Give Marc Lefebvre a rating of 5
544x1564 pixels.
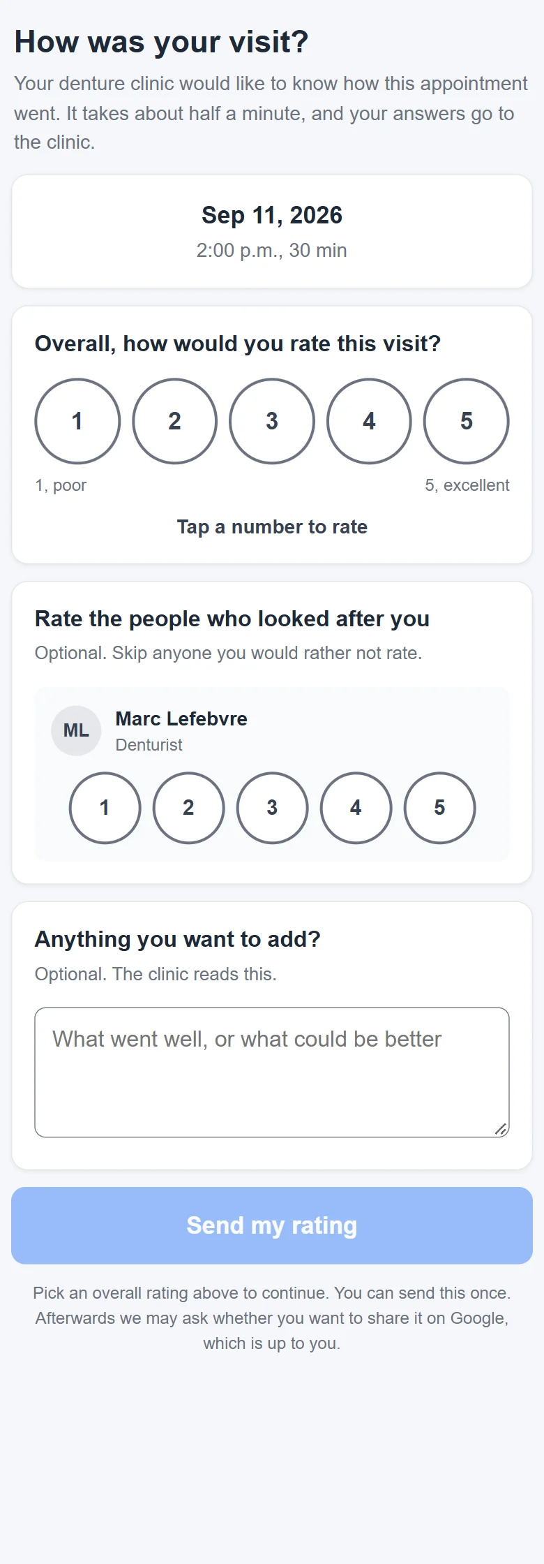click(439, 808)
